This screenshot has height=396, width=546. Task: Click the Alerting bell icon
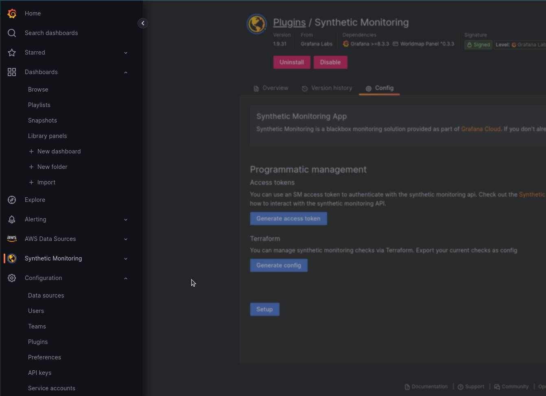12,219
